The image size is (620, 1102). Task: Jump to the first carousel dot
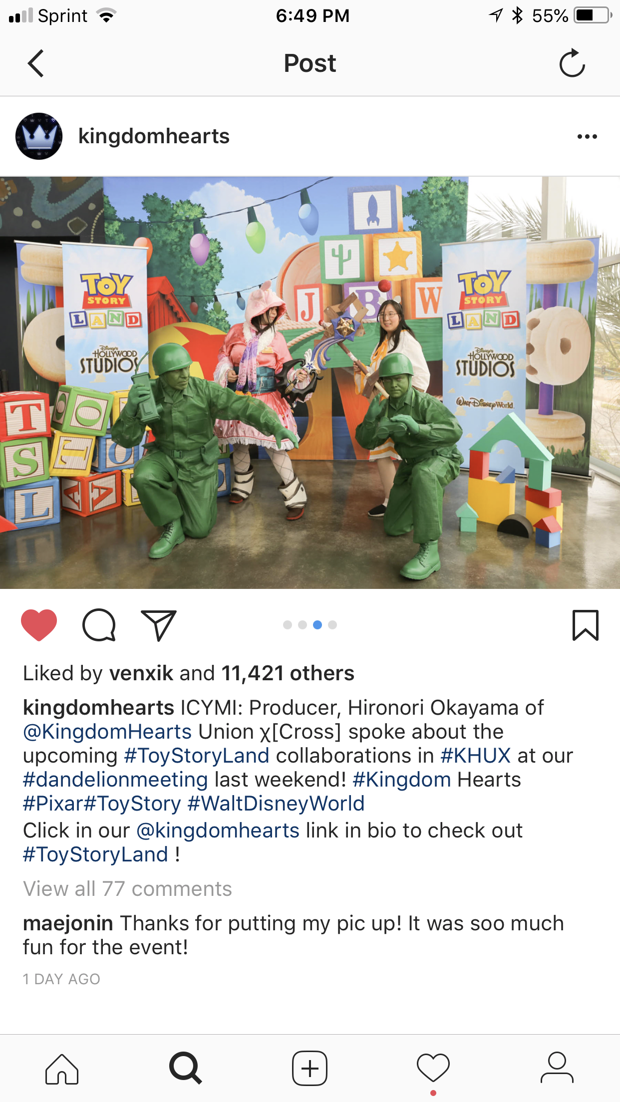tap(288, 625)
